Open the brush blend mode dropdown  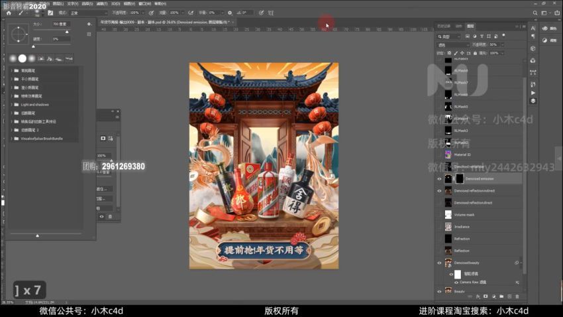click(x=89, y=13)
